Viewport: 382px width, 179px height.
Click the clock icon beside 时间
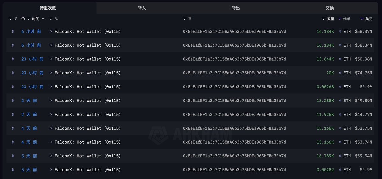click(x=23, y=19)
